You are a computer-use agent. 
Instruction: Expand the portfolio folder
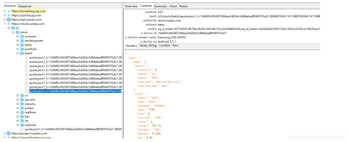[x=18, y=49]
